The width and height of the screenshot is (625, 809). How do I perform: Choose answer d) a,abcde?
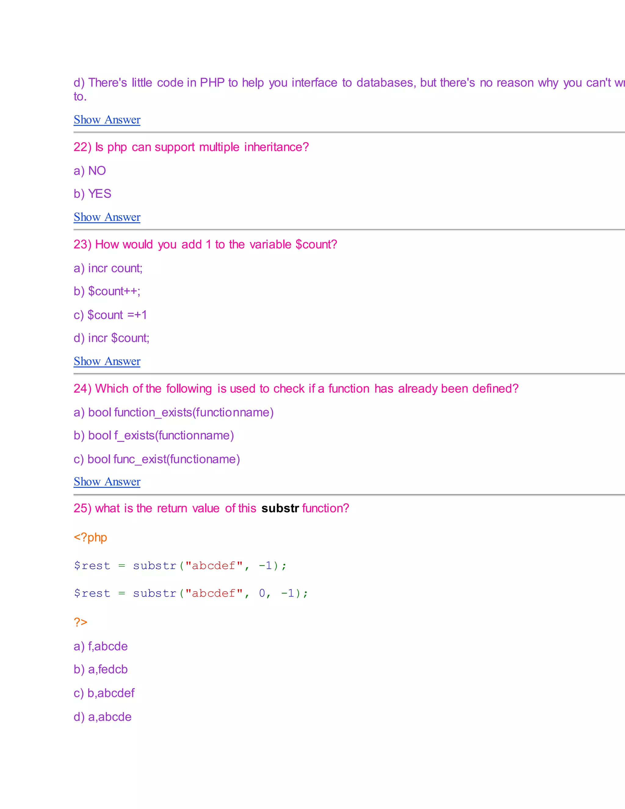pyautogui.click(x=103, y=717)
